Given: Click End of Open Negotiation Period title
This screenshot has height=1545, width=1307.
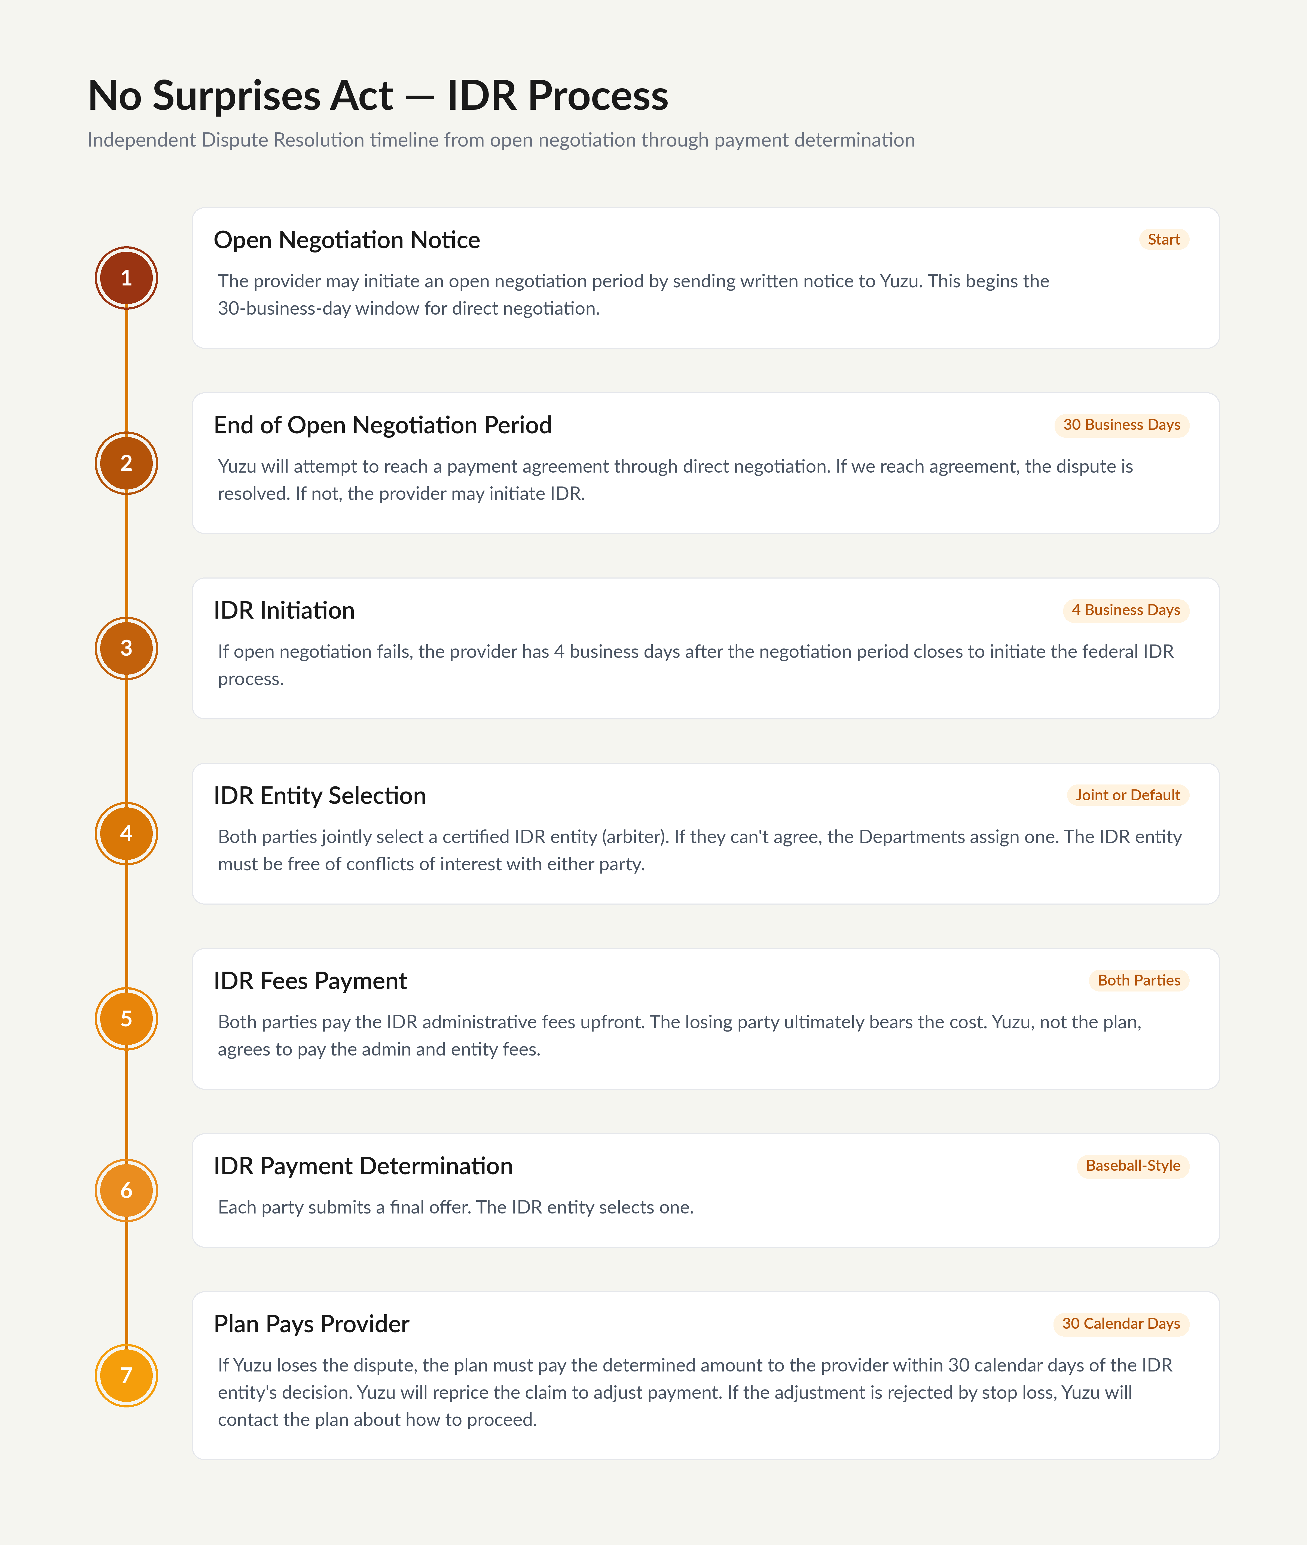Looking at the screenshot, I should (382, 425).
